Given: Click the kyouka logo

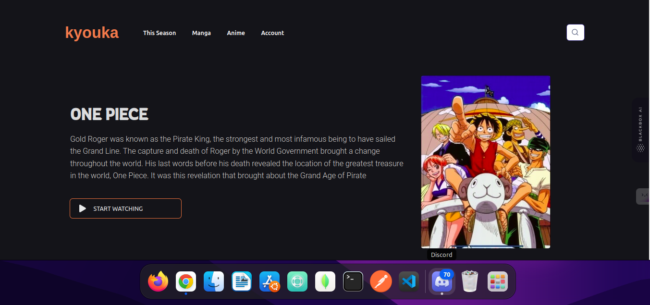Looking at the screenshot, I should point(92,33).
